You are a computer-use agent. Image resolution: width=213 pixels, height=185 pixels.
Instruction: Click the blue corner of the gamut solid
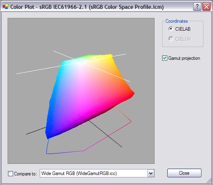tap(48, 135)
